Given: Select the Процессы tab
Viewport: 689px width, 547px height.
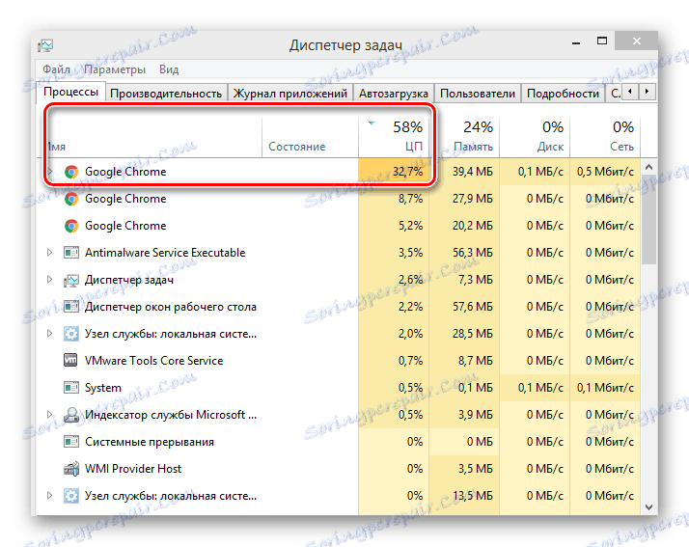Looking at the screenshot, I should 70,92.
